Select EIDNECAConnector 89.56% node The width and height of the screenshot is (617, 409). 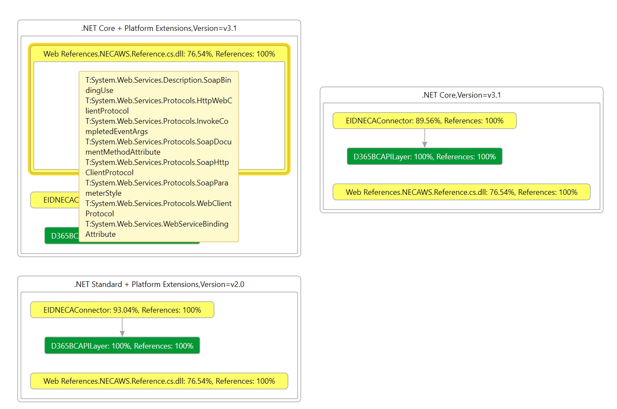click(424, 121)
